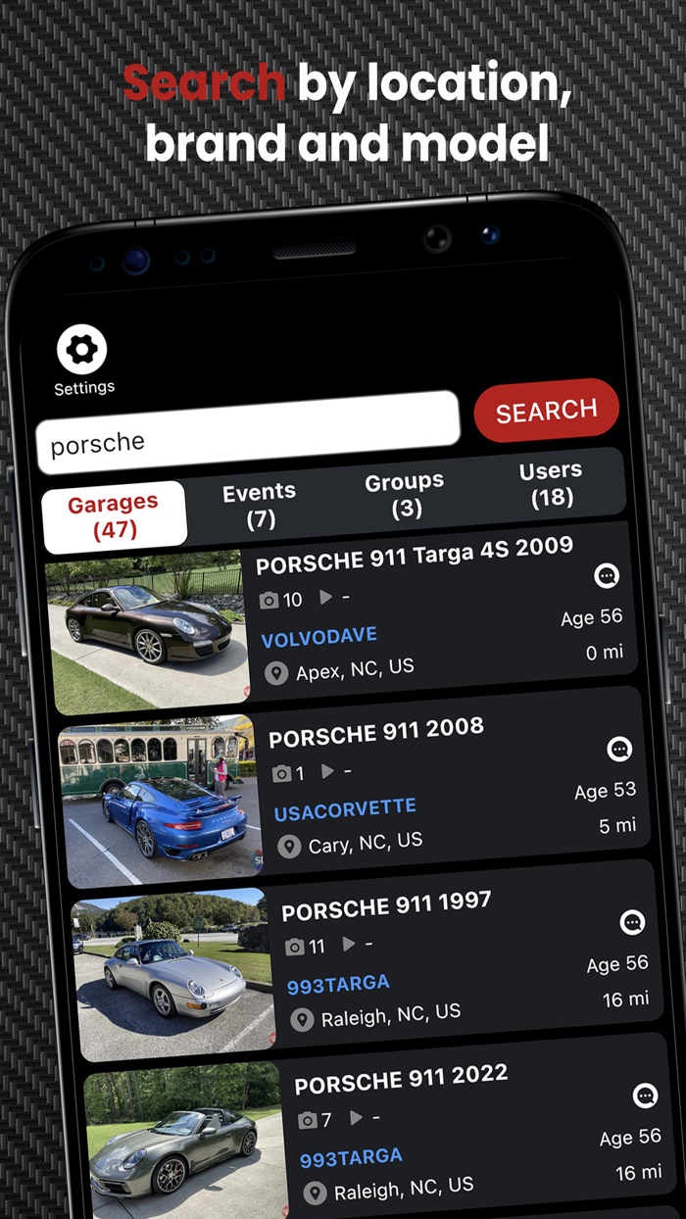Click location pin on Porsche 911 2022 row
Screen dimensions: 686x1219
point(315,1194)
